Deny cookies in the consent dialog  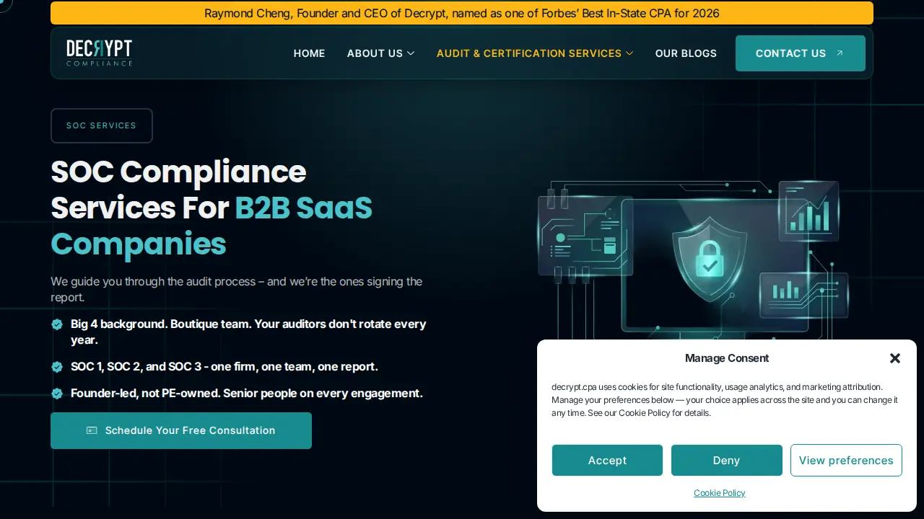(x=726, y=461)
